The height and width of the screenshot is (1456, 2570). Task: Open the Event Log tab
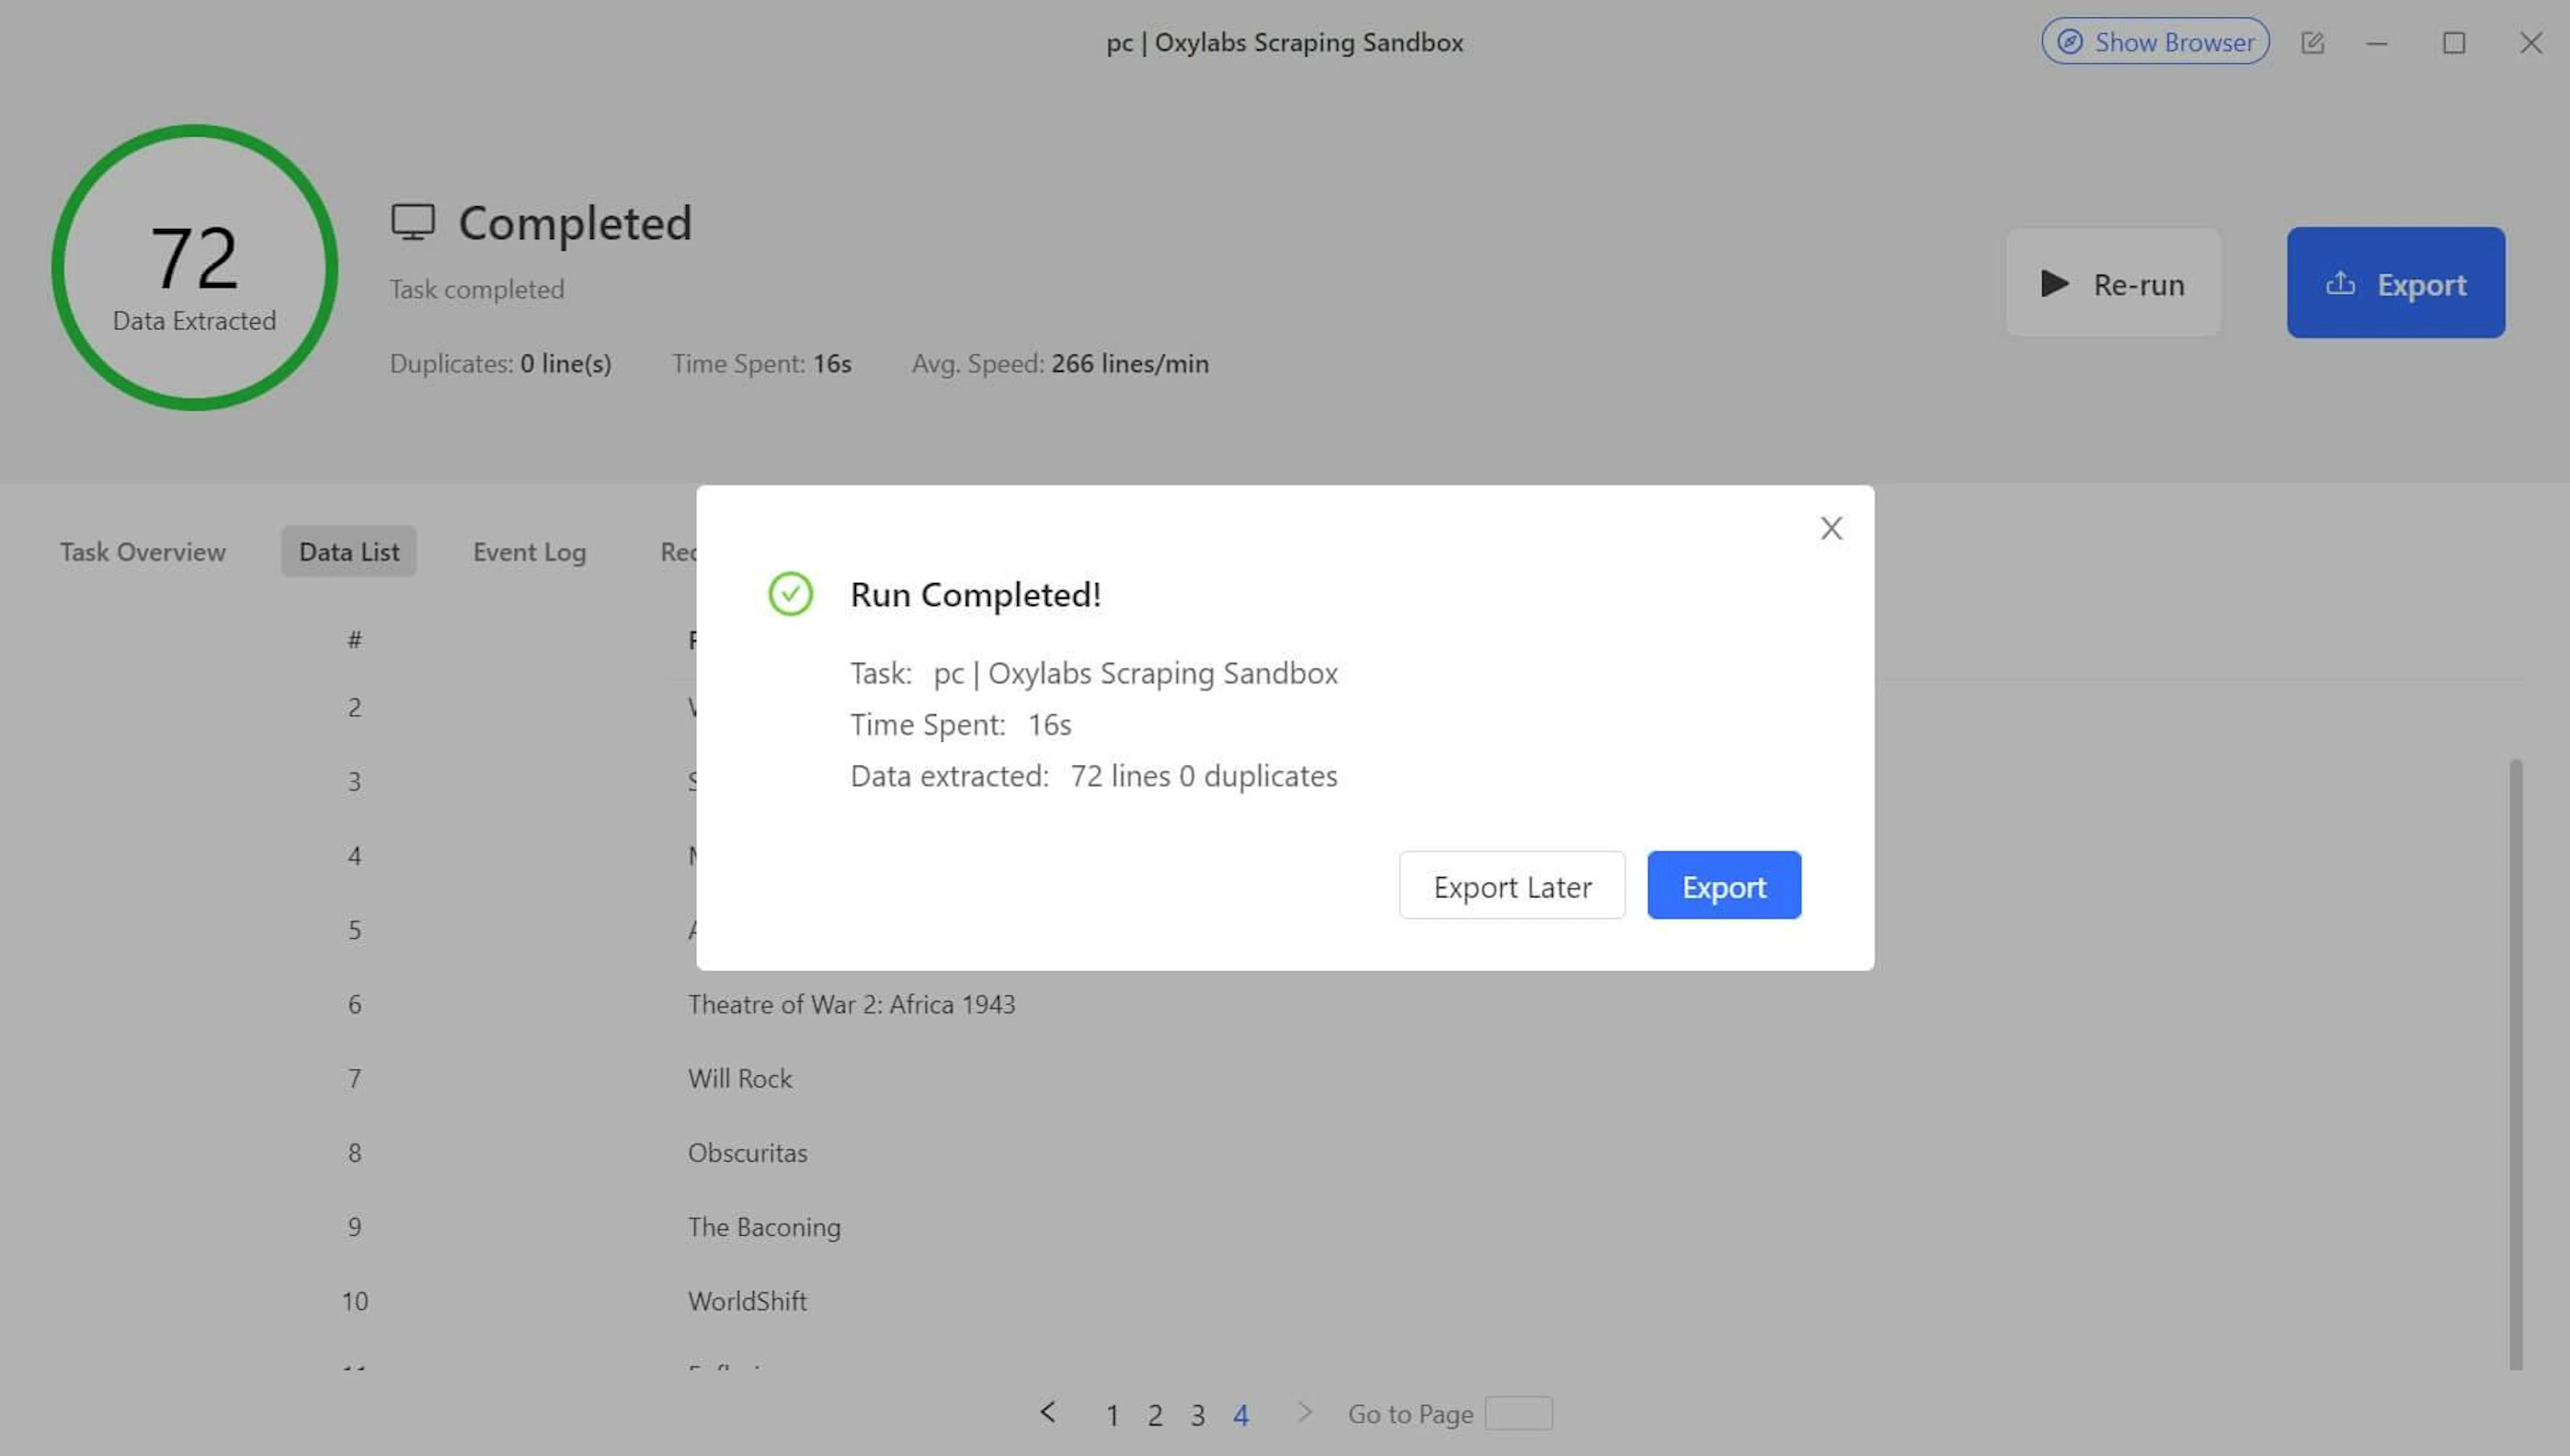pos(529,552)
